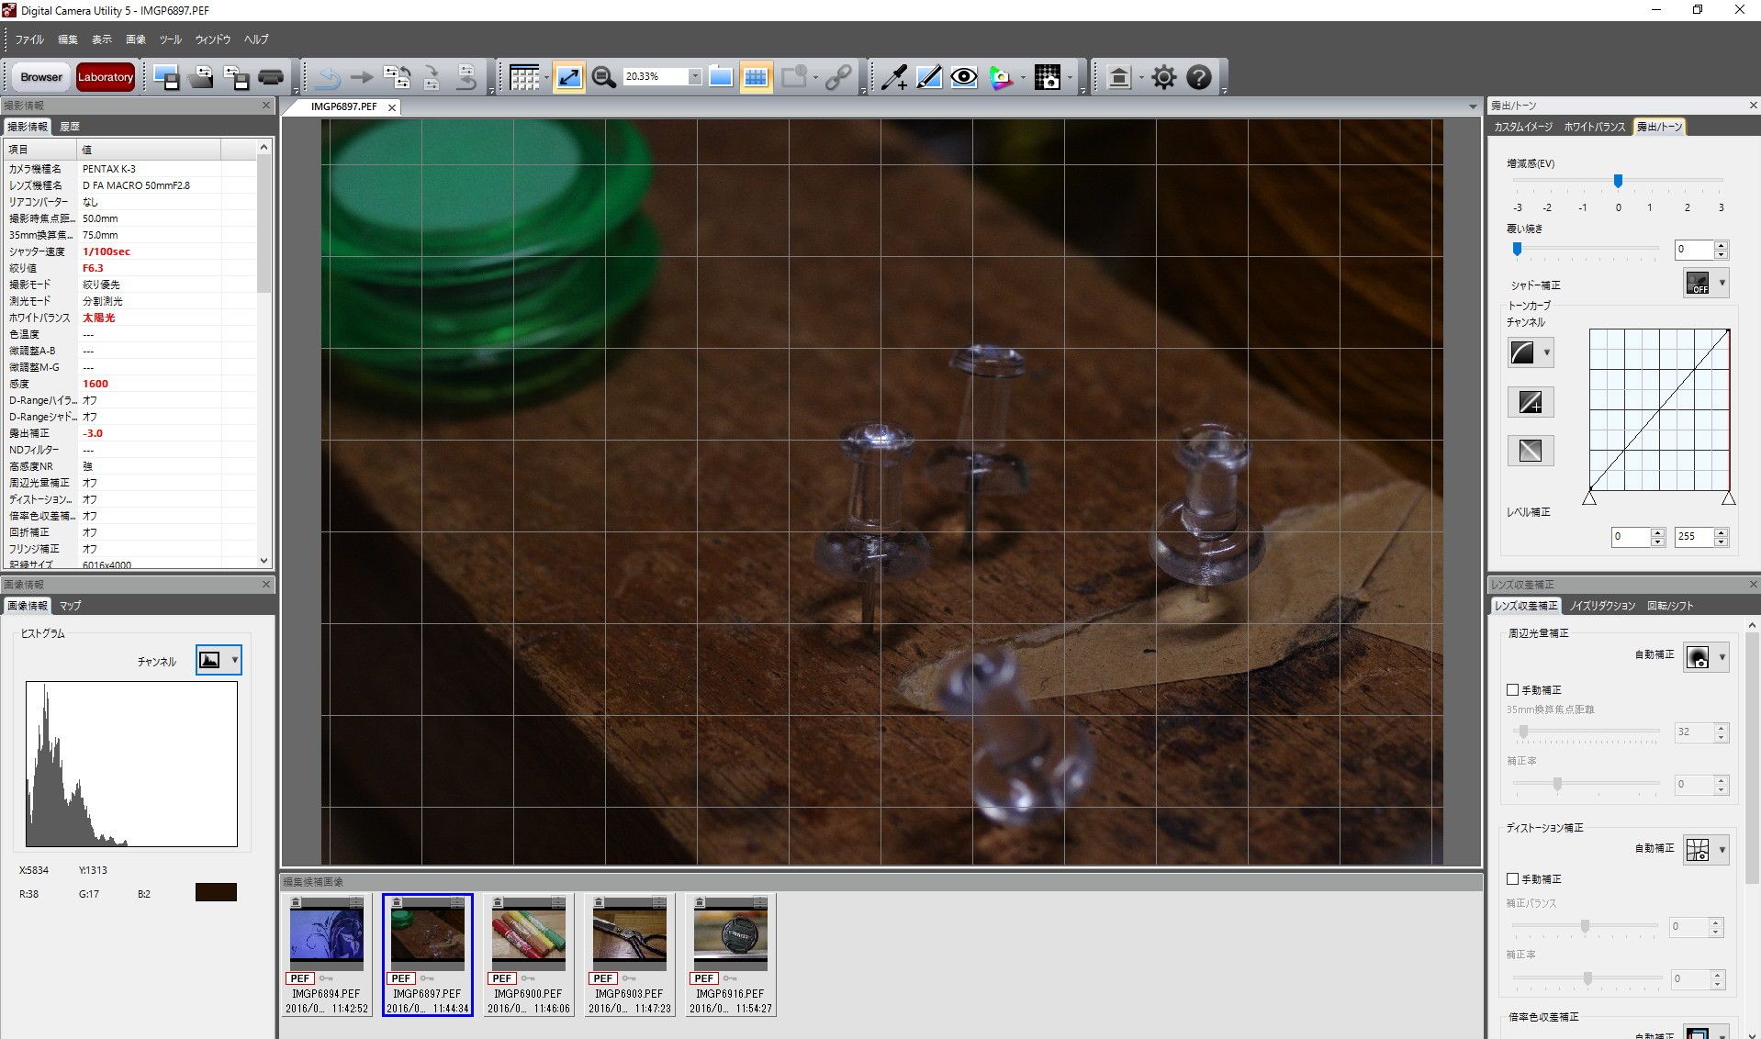Select IMGP6894.PEF thumbnail
Image resolution: width=1761 pixels, height=1039 pixels.
(x=327, y=955)
